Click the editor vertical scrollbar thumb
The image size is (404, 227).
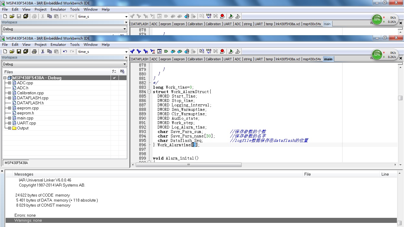(400, 98)
